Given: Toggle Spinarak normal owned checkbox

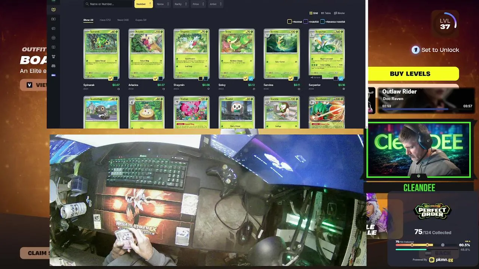Looking at the screenshot, I should [x=110, y=79].
